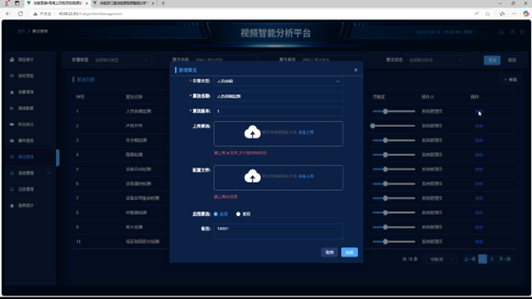Open 实时预览 eye icon in sidebar
Screen dimensions: 532x299
click(x=12, y=76)
